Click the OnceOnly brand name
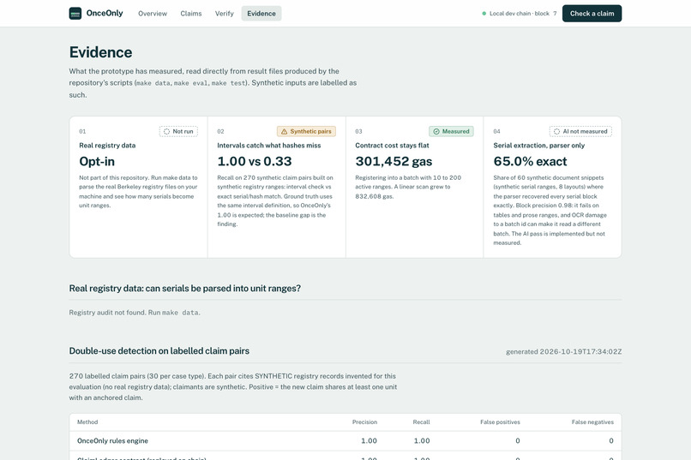691x460 pixels. coord(105,13)
